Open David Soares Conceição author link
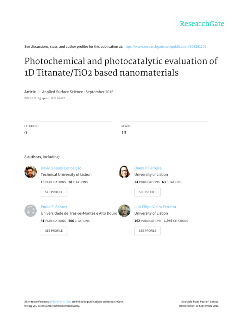This screenshot has height=325, width=243. coord(61,168)
